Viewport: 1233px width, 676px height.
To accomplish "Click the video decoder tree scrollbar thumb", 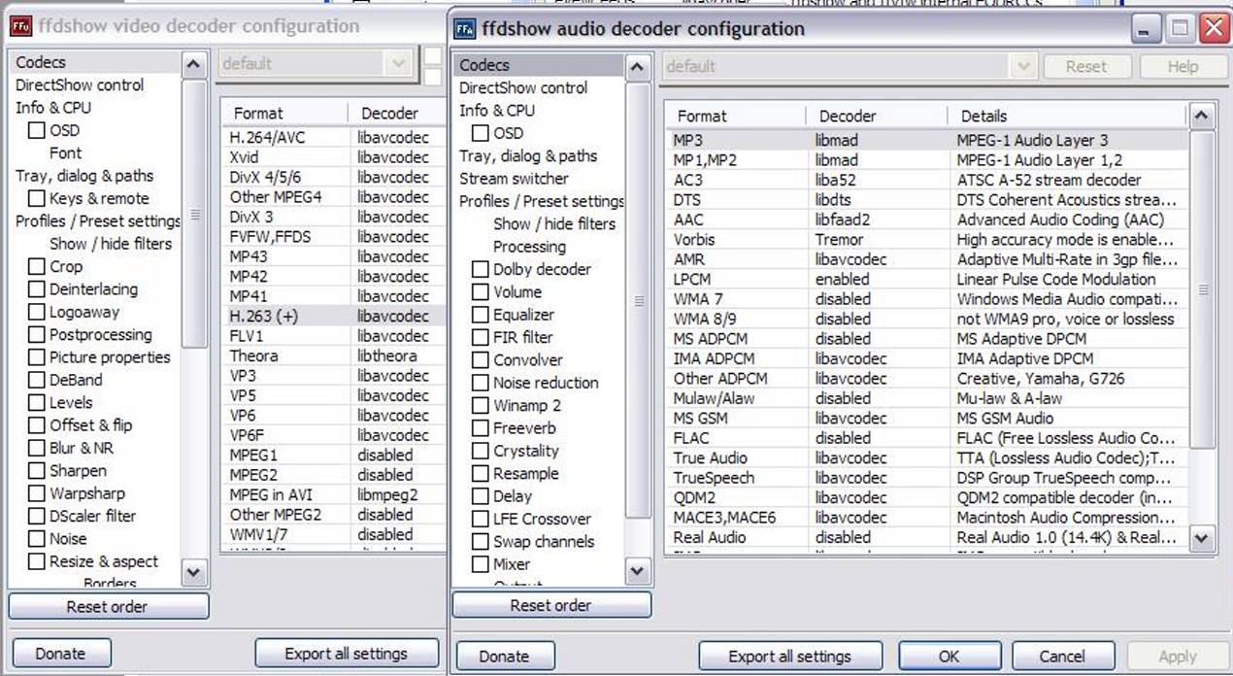I will pyautogui.click(x=194, y=214).
